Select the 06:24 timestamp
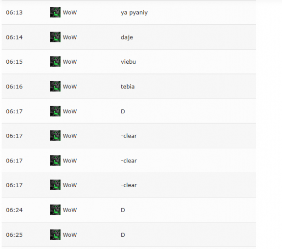 pyautogui.click(x=14, y=210)
